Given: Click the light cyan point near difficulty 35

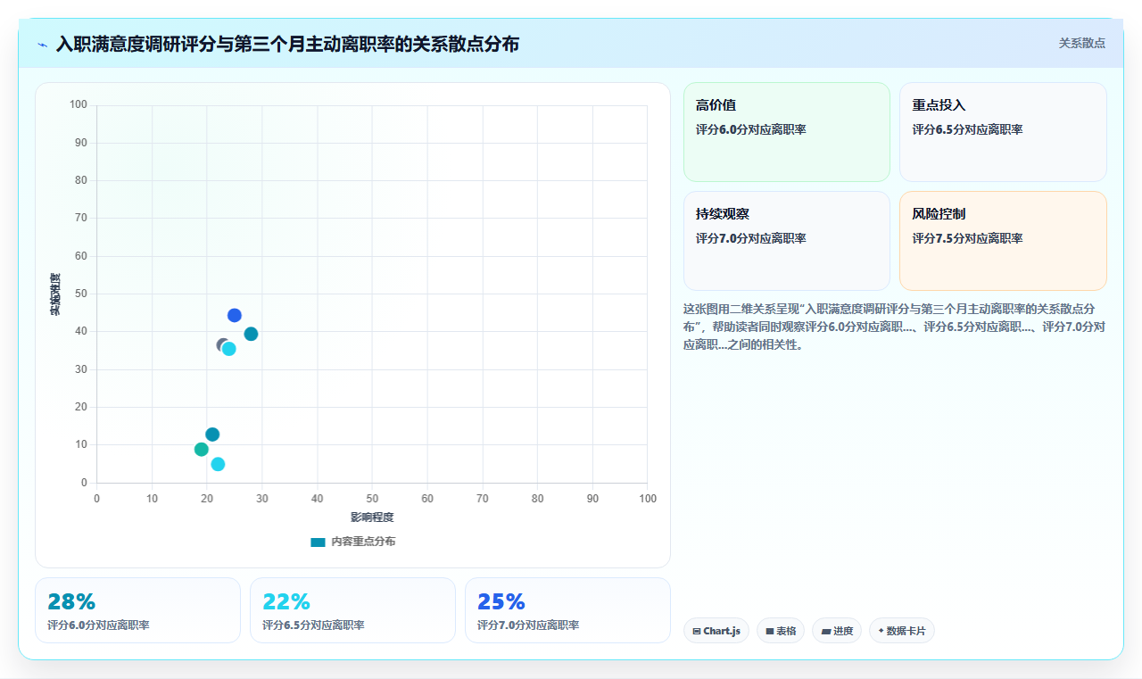Looking at the screenshot, I should pos(229,349).
